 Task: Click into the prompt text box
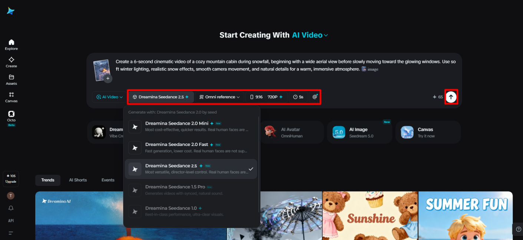[285, 65]
